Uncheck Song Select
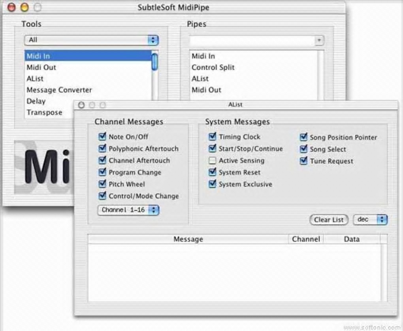This screenshot has height=331, width=403. click(303, 149)
